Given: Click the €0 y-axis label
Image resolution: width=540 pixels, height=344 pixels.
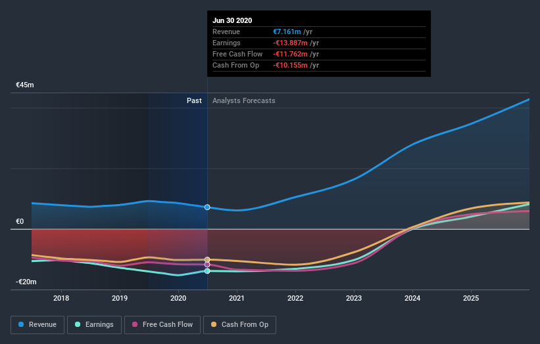Looking at the screenshot, I should click(20, 222).
